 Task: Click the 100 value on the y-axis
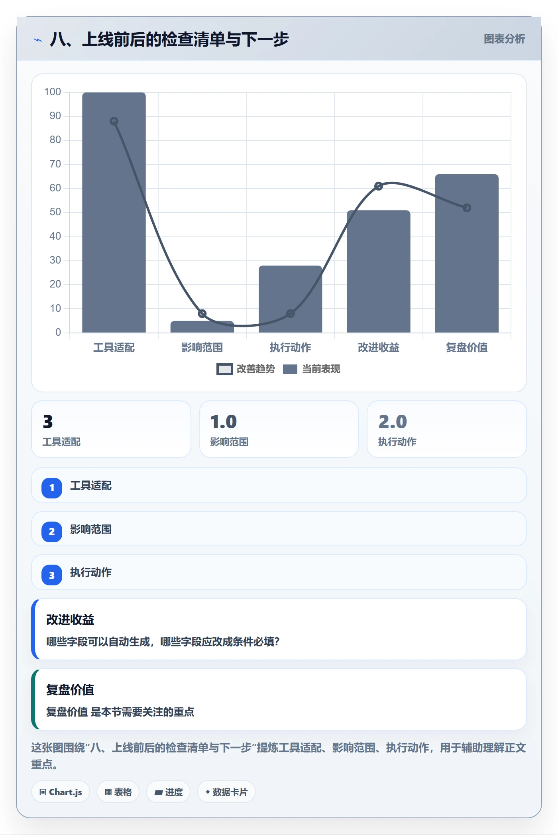(x=53, y=92)
